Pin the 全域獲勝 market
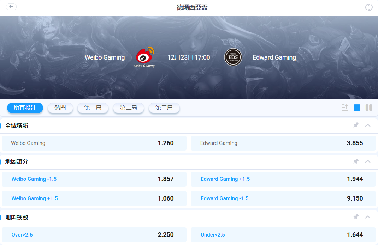378x245 pixels. (356, 125)
